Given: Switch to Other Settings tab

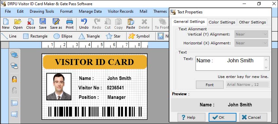Looking at the screenshot, I should (x=252, y=22).
